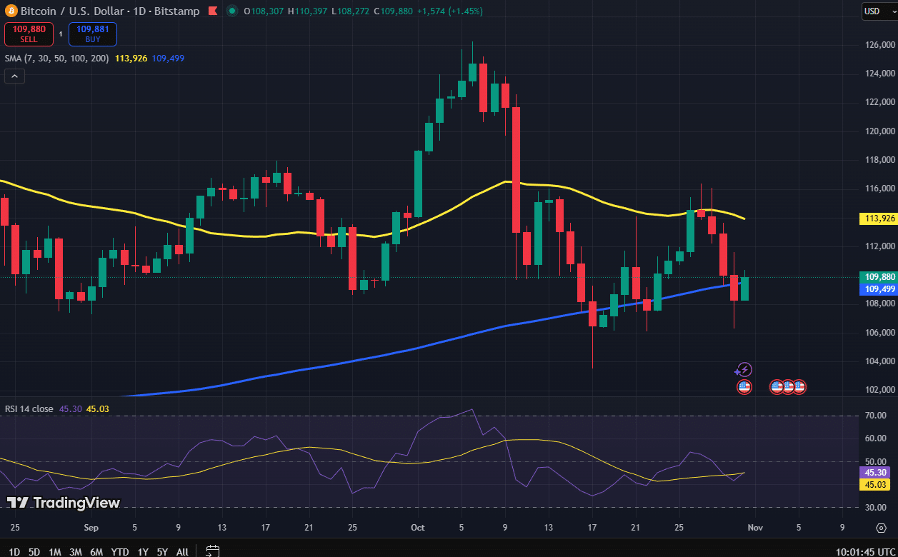Screen dimensions: 898x557
Task: Select the 1M timeframe
Action: click(54, 552)
